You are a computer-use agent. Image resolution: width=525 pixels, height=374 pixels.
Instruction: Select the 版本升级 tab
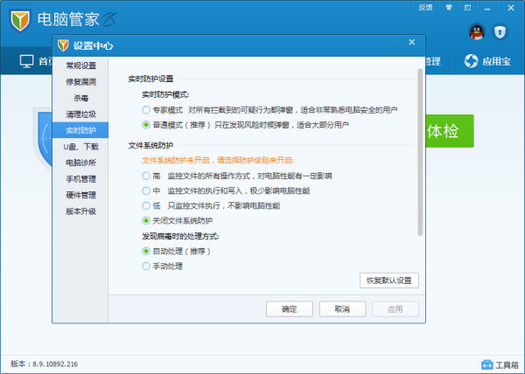(80, 211)
